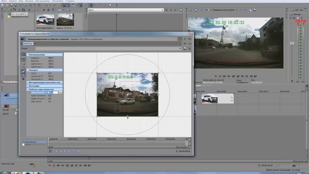Open Event FX icon on Jeep clip

coord(232,101)
